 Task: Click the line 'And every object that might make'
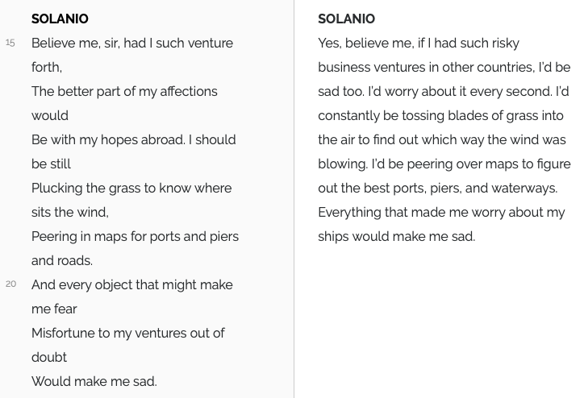coord(132,285)
